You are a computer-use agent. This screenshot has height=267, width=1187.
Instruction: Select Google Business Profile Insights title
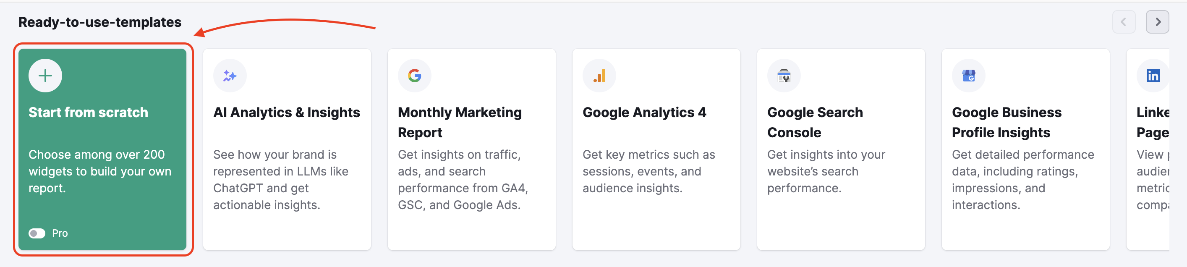pyautogui.click(x=1007, y=122)
